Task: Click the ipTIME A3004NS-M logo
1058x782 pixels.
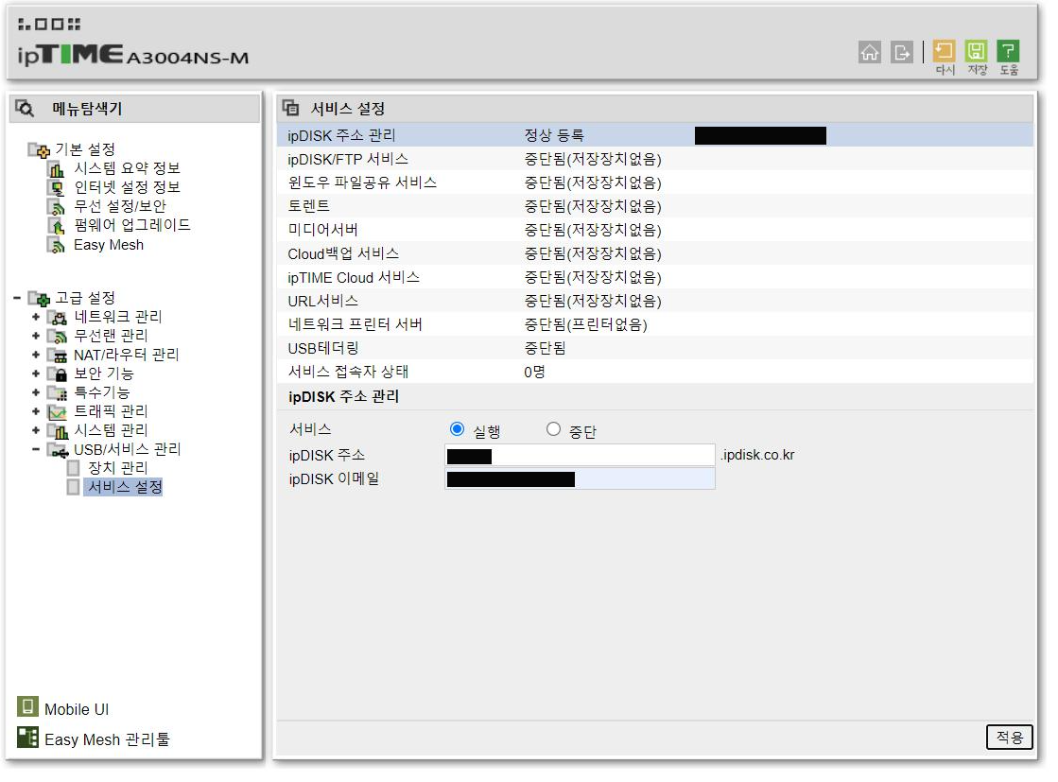Action: tap(133, 54)
